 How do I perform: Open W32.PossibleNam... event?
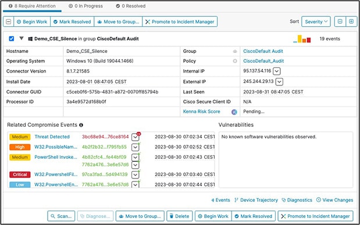[x=56, y=147]
